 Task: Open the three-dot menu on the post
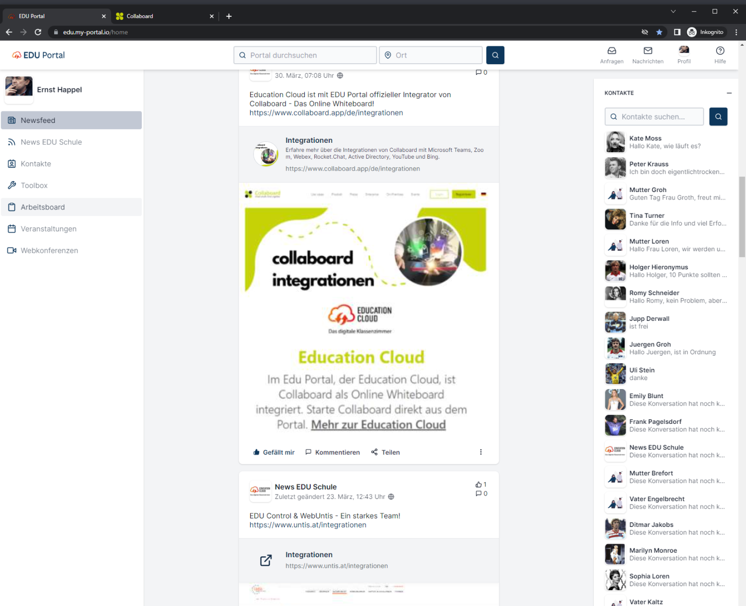click(x=480, y=452)
